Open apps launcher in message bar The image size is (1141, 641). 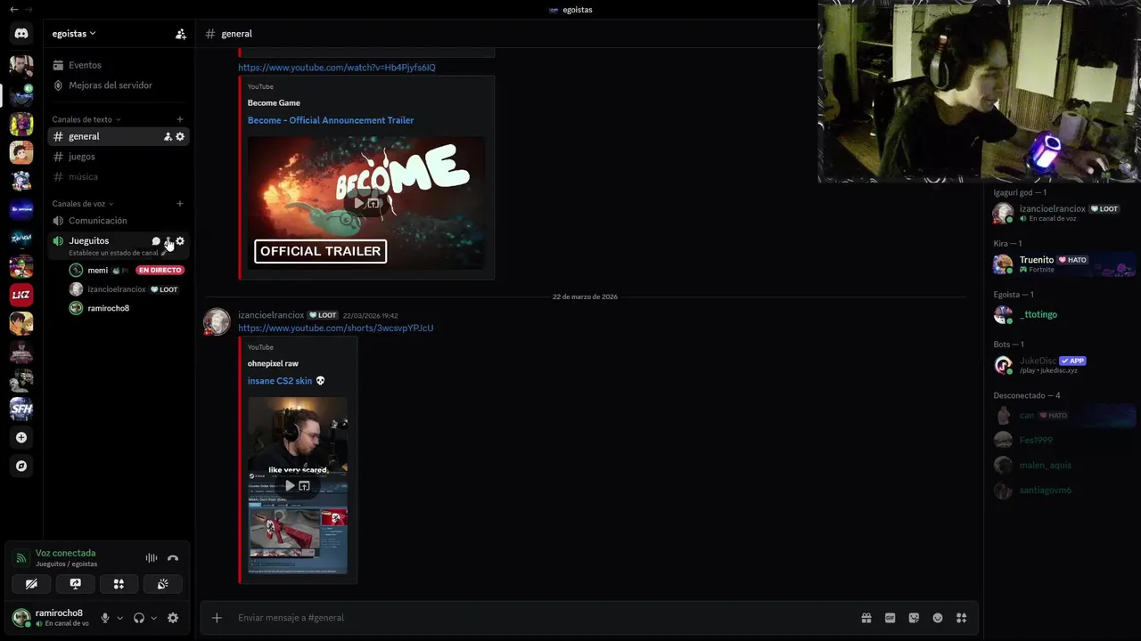961,618
